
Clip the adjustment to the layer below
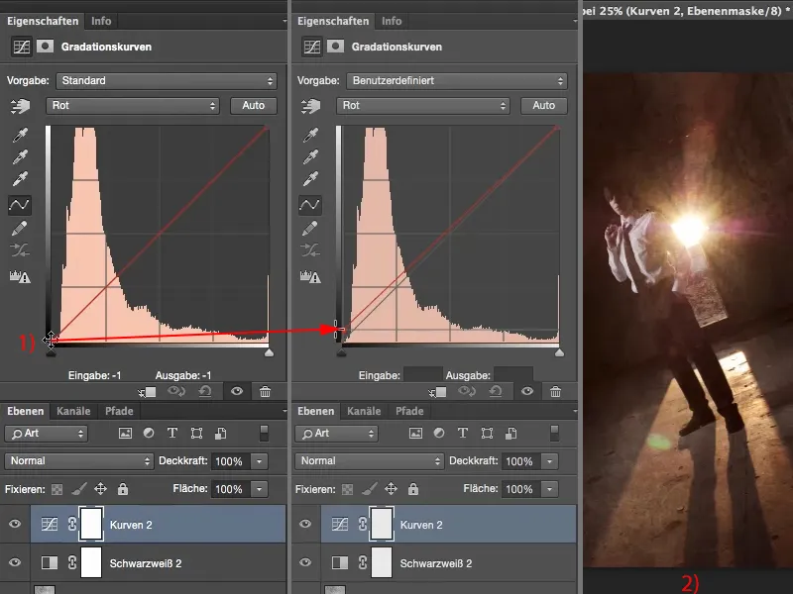click(148, 392)
